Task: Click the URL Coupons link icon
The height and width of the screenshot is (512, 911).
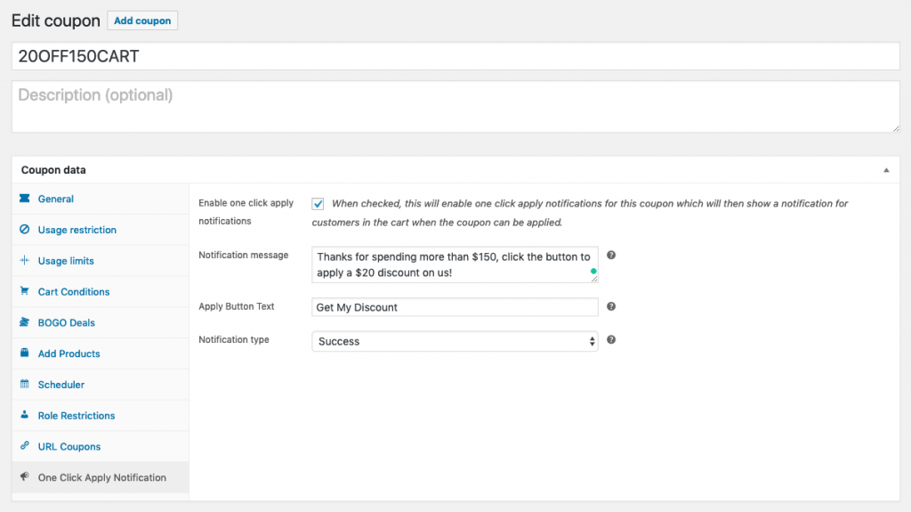Action: pos(25,446)
